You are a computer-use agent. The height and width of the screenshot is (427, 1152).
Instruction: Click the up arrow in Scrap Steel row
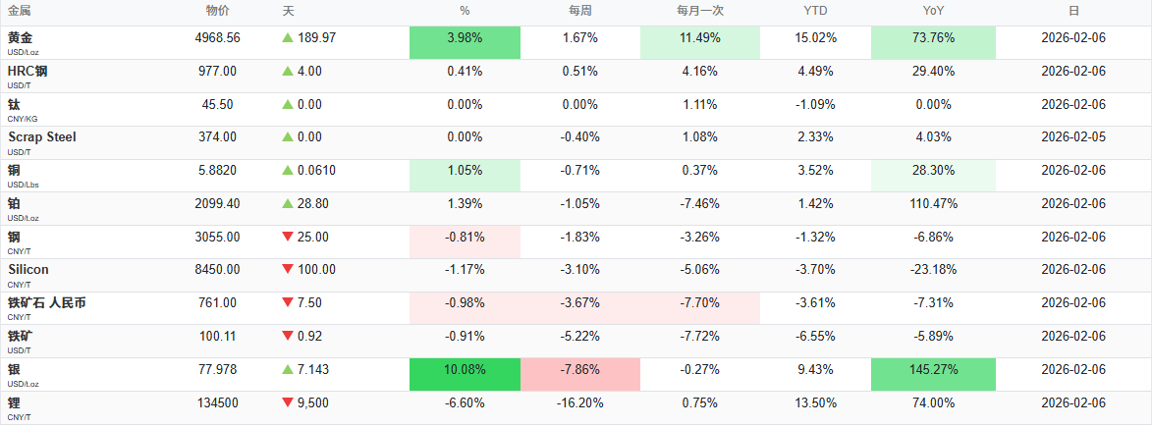coord(288,137)
